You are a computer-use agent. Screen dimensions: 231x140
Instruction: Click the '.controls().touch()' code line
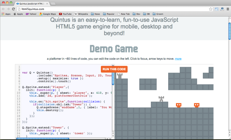54,81
